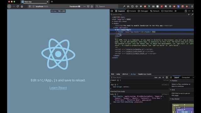Close the React App tab
Screen dimensions: 201x113
[47, 2]
